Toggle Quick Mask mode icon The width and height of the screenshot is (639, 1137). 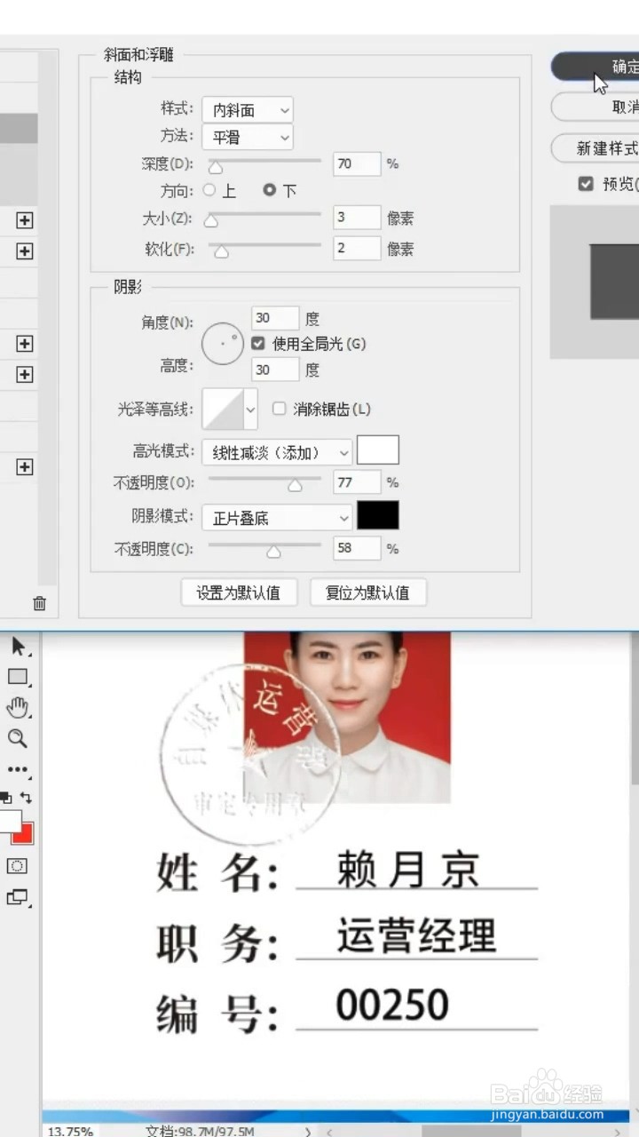click(17, 865)
